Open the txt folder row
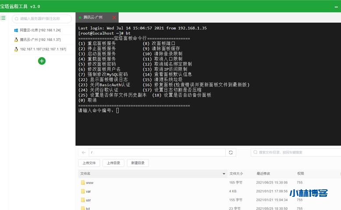The width and height of the screenshot is (341, 210). coord(210,208)
